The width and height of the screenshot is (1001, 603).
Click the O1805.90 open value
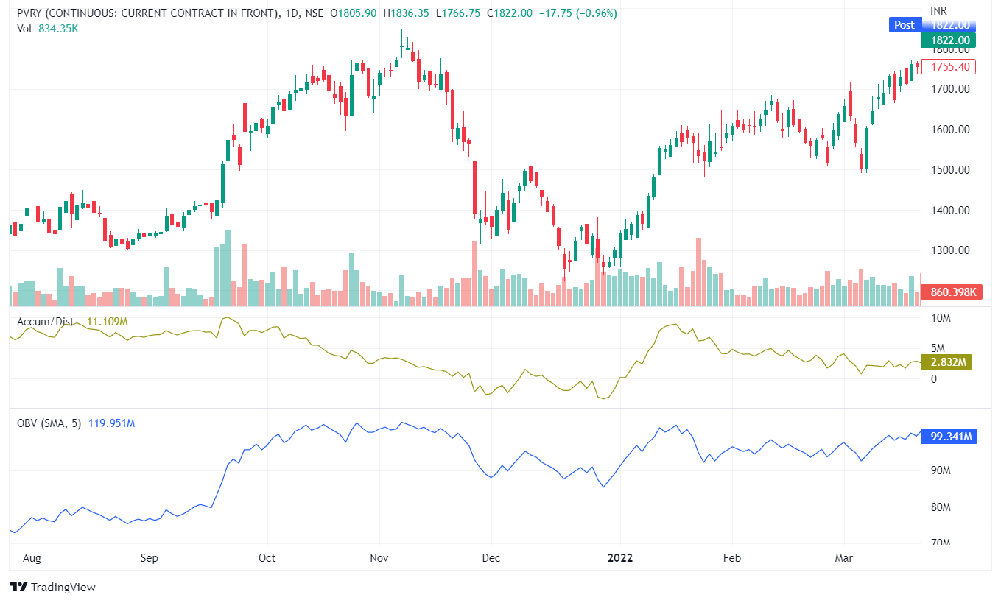click(x=352, y=13)
